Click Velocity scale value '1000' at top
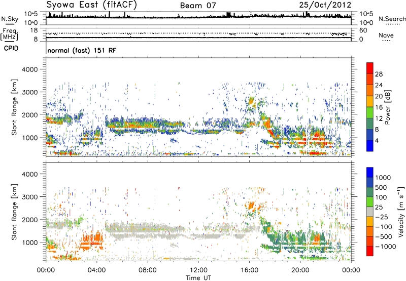This screenshot has width=406, height=281. pyautogui.click(x=383, y=178)
